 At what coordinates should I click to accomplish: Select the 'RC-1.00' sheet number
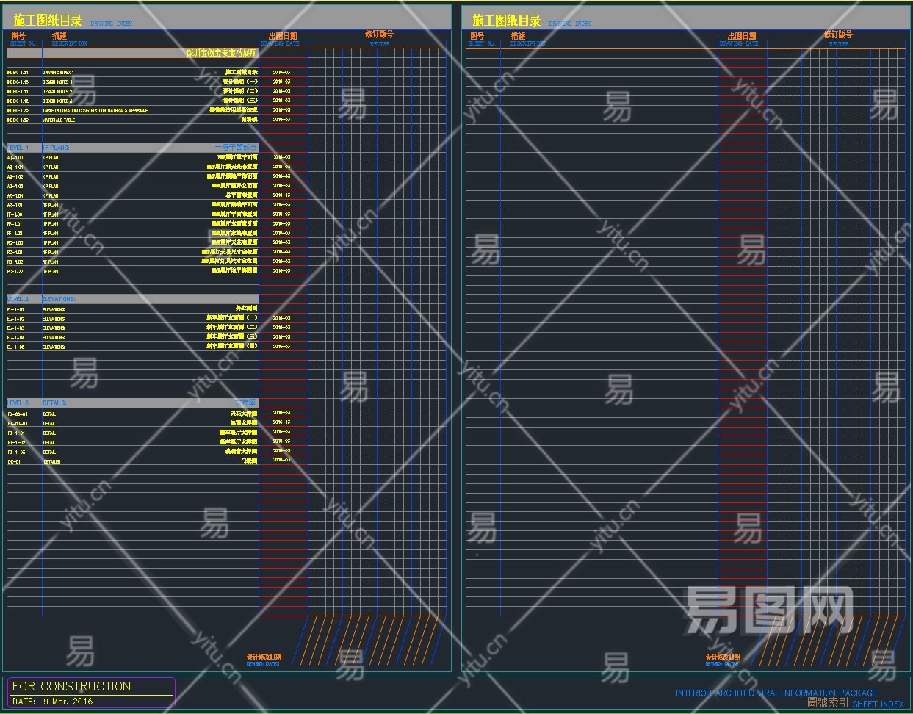[x=15, y=243]
